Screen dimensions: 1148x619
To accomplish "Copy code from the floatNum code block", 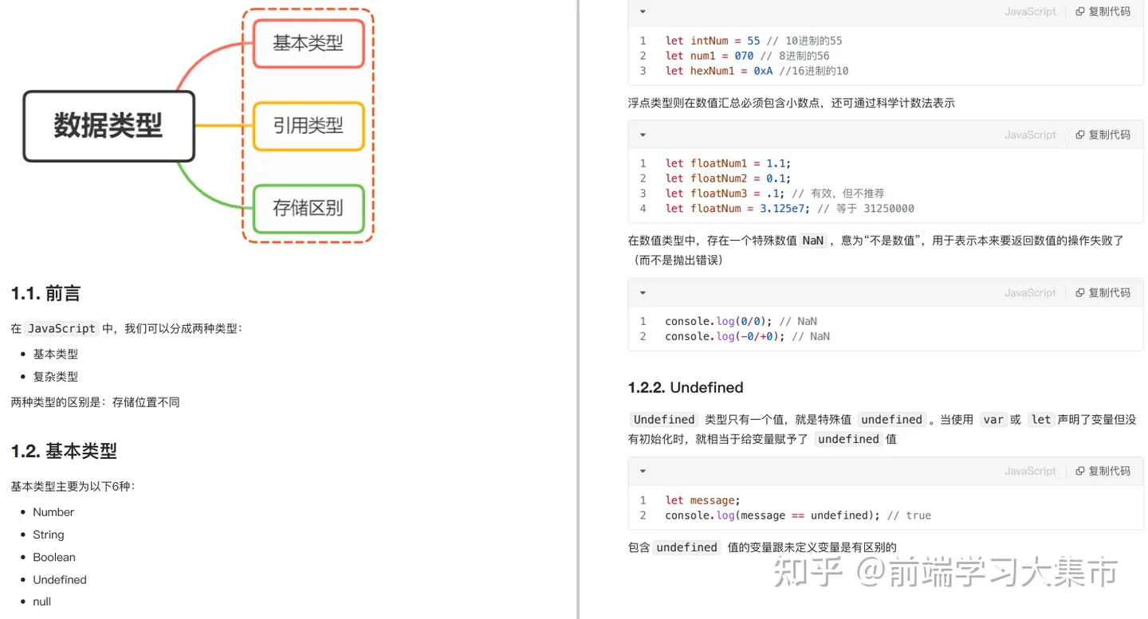I will point(1103,134).
